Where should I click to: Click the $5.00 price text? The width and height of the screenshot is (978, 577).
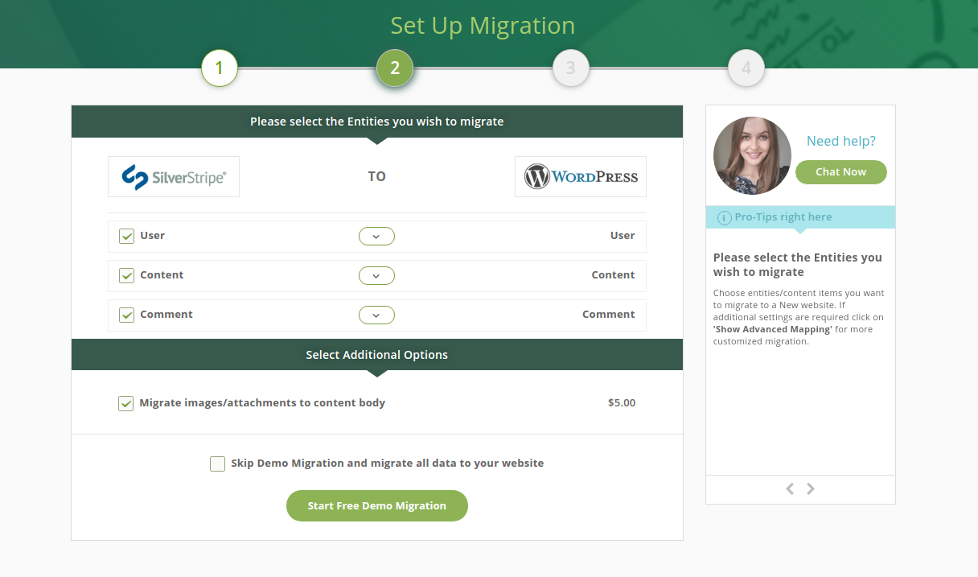(622, 402)
